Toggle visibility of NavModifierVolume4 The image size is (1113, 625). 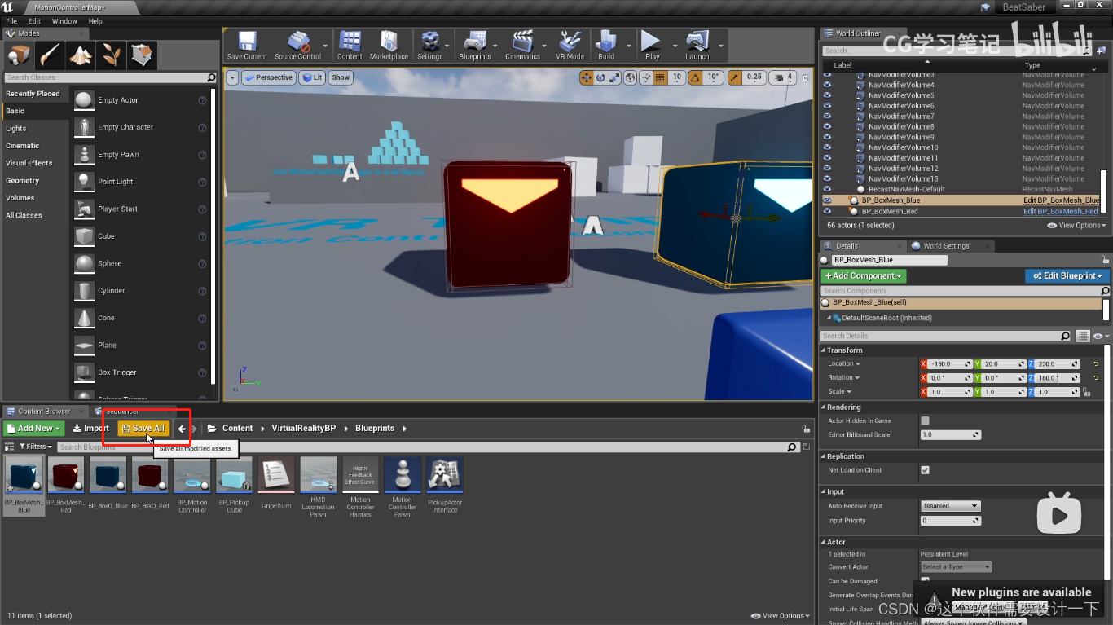pos(827,85)
